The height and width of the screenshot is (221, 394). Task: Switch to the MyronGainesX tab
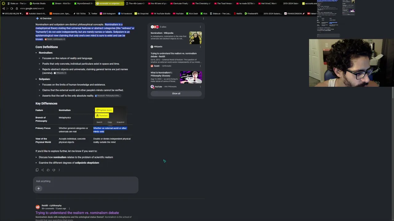click(83, 3)
